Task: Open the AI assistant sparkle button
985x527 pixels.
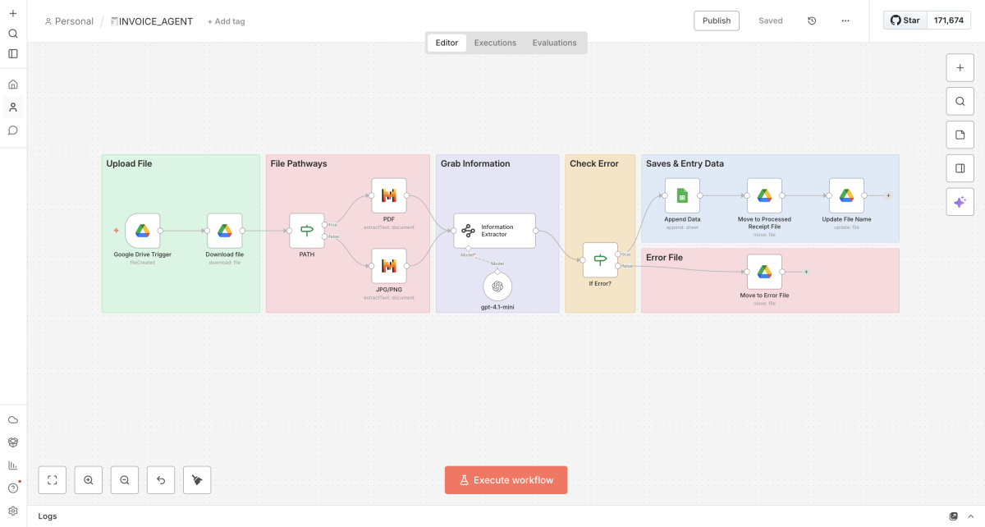Action: [x=960, y=202]
